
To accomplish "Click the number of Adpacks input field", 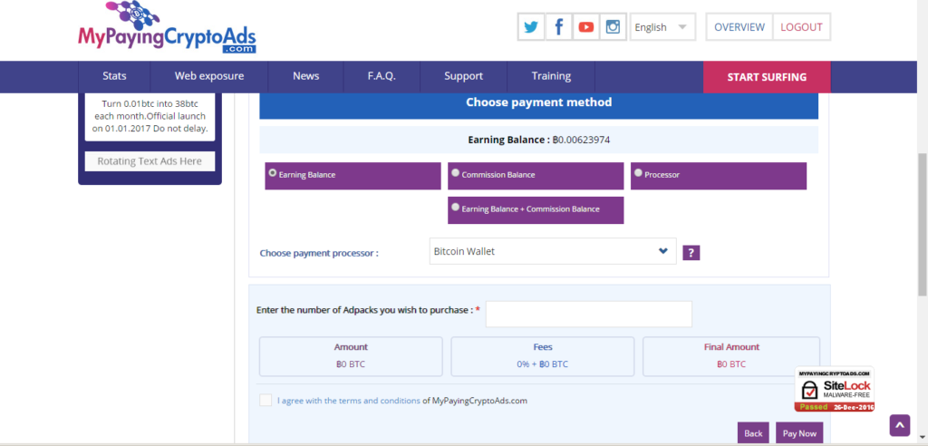I will (589, 314).
